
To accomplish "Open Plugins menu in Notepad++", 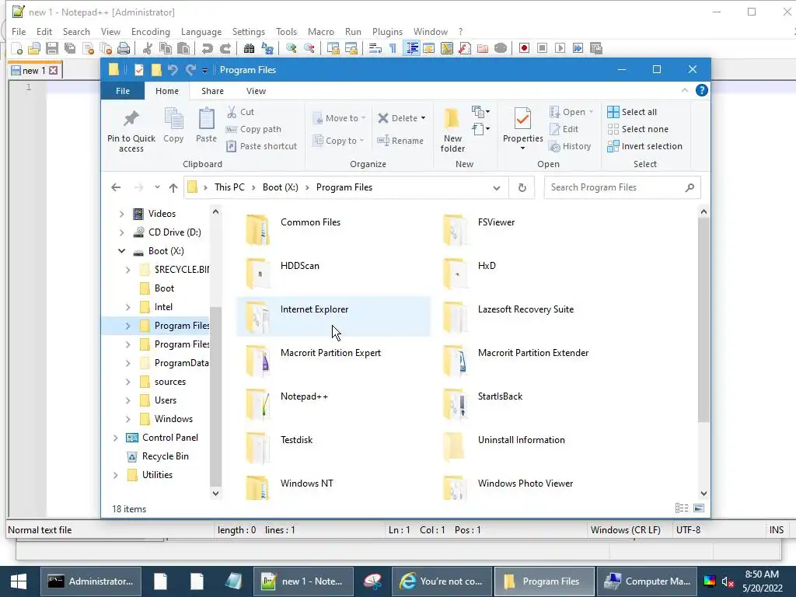I will tap(387, 31).
